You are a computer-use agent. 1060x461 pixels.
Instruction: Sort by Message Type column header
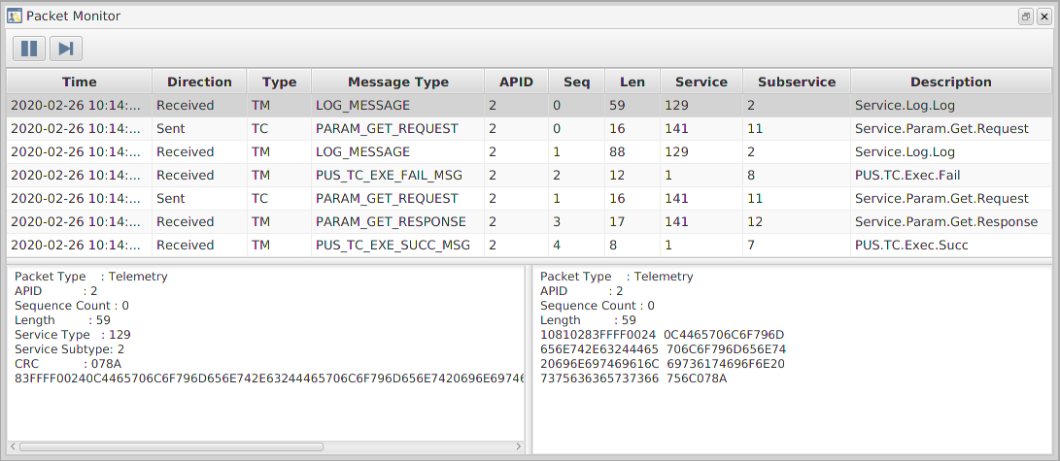point(398,82)
